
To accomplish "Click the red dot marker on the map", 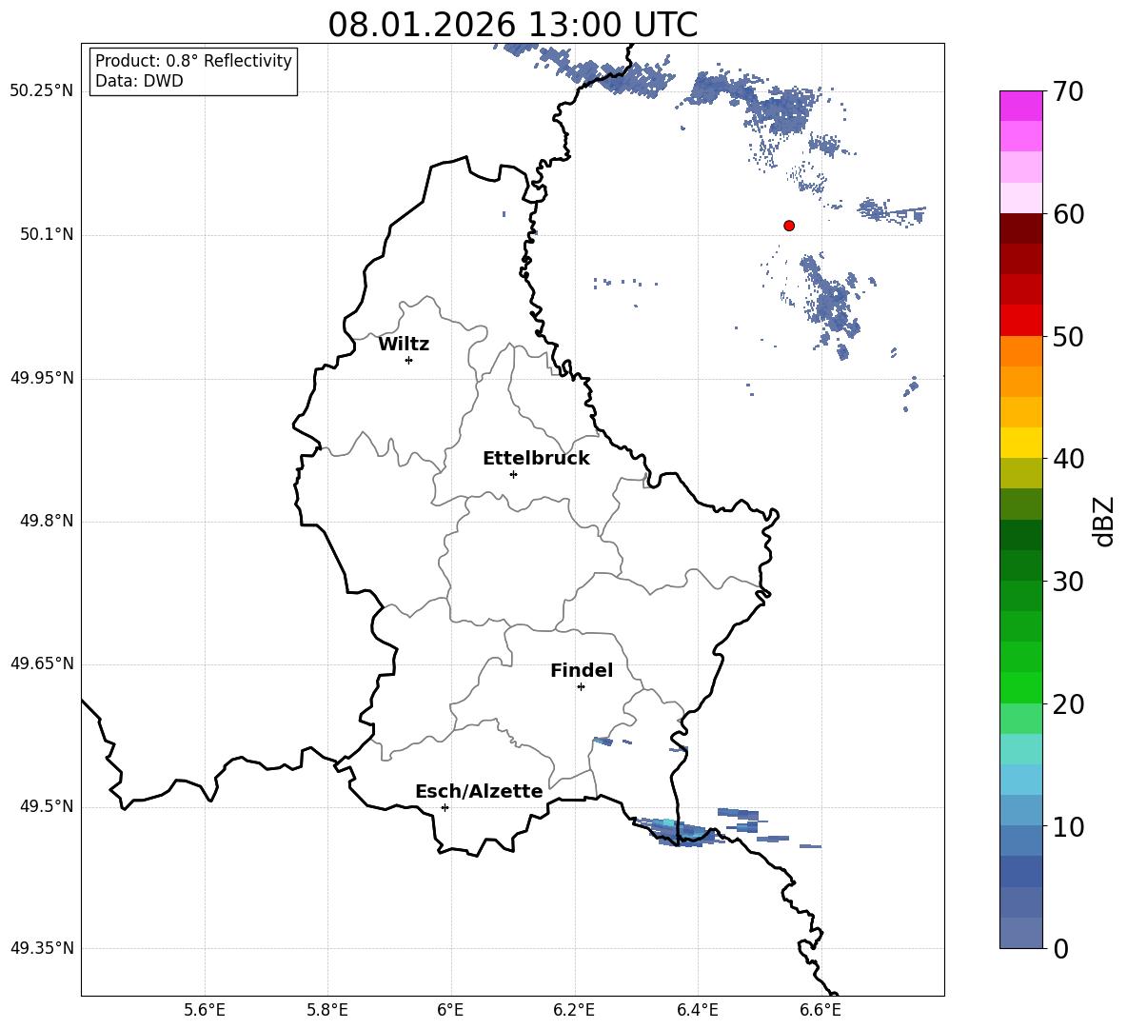I will pos(789,226).
